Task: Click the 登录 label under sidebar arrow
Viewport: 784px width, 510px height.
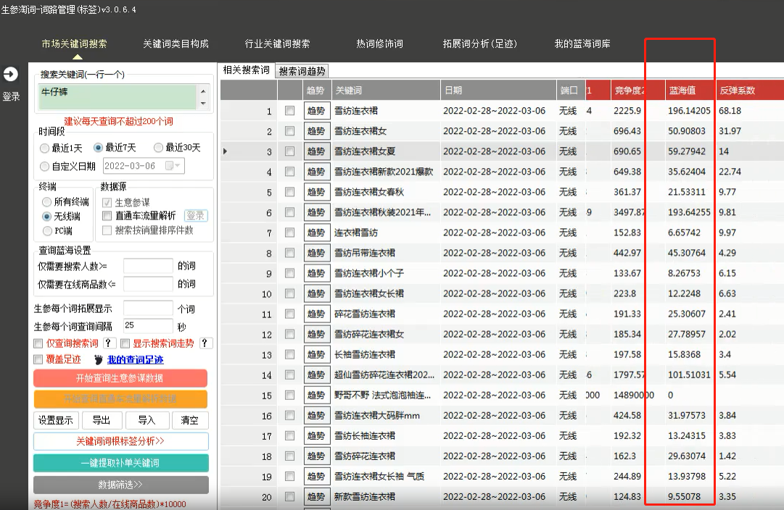Action: (11, 96)
